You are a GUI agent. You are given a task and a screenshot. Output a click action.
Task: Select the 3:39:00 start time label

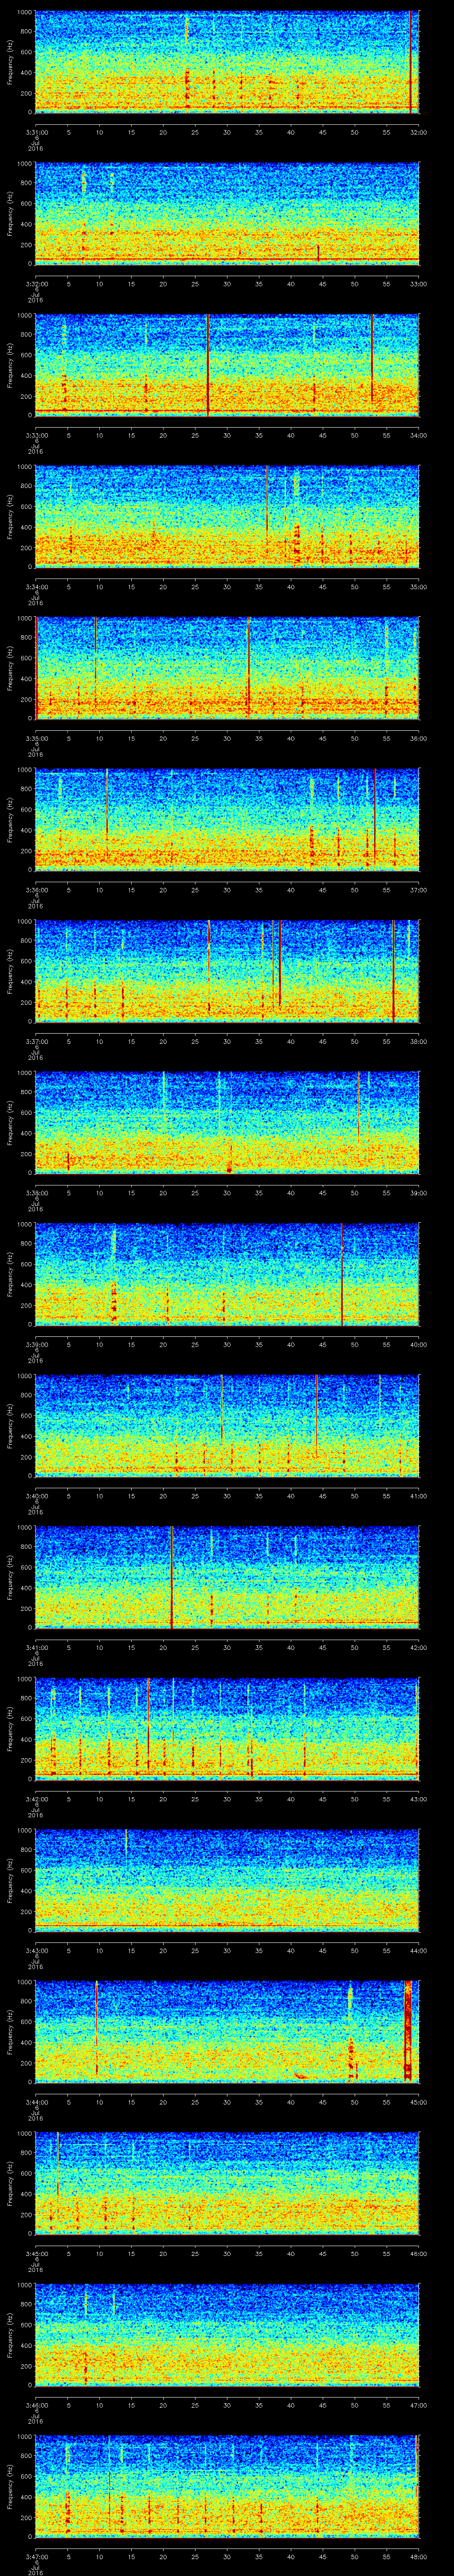pyautogui.click(x=36, y=1344)
